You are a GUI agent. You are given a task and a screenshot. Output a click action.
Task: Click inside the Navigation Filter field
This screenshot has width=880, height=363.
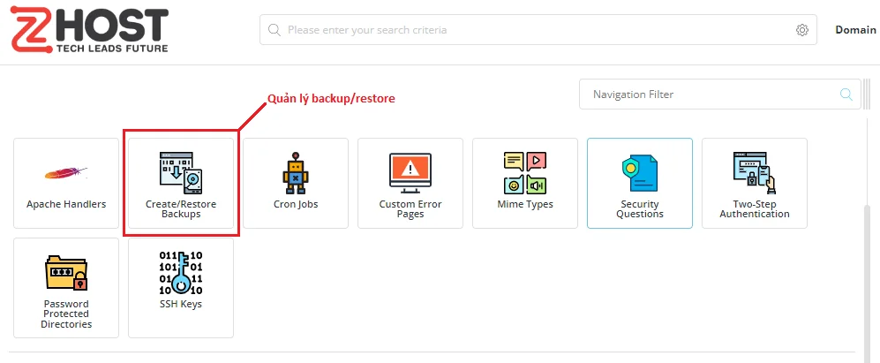pos(706,95)
